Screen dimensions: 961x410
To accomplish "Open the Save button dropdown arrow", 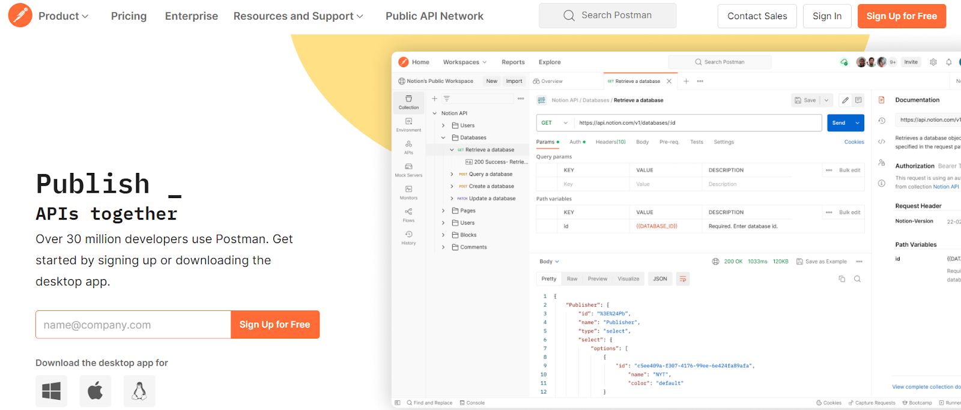I will pos(826,100).
